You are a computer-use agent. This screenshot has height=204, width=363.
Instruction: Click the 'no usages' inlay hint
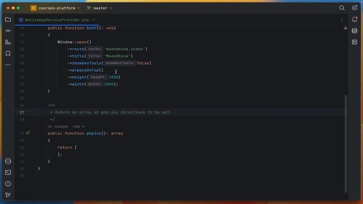click(58, 126)
